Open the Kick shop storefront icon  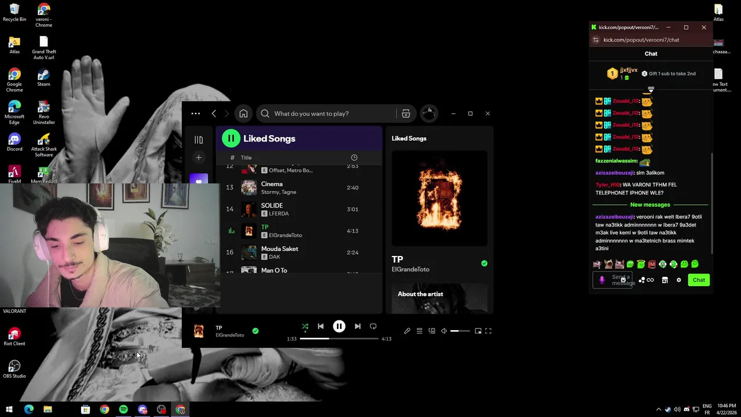tap(665, 280)
